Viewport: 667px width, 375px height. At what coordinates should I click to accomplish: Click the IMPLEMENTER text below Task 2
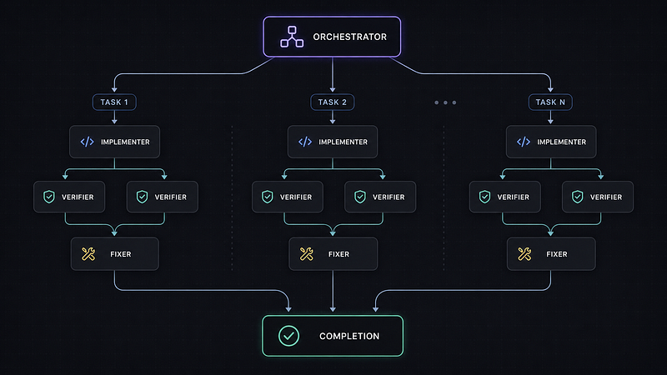point(343,142)
